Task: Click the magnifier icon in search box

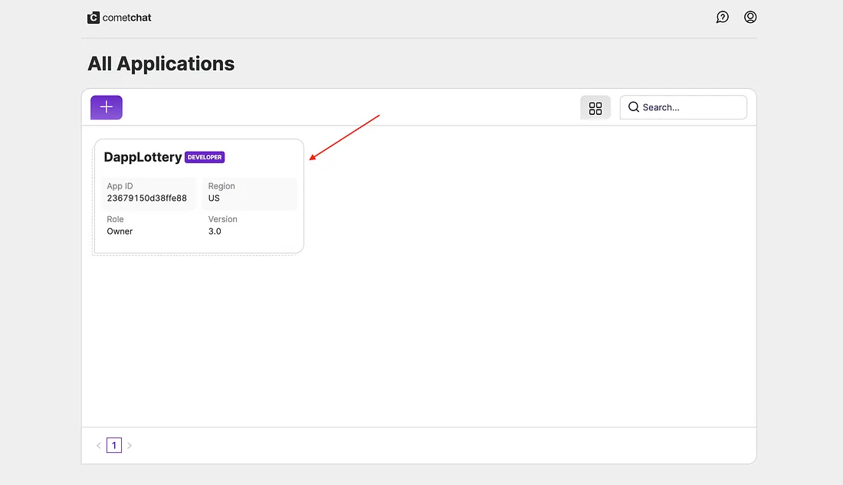Action: 634,107
